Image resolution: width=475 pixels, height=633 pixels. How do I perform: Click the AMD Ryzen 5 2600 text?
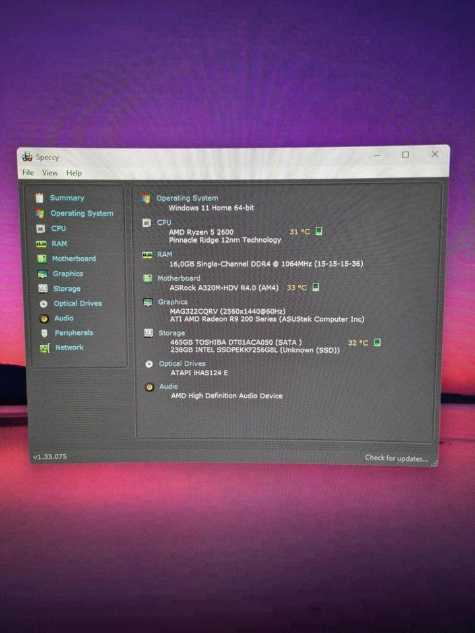(201, 231)
